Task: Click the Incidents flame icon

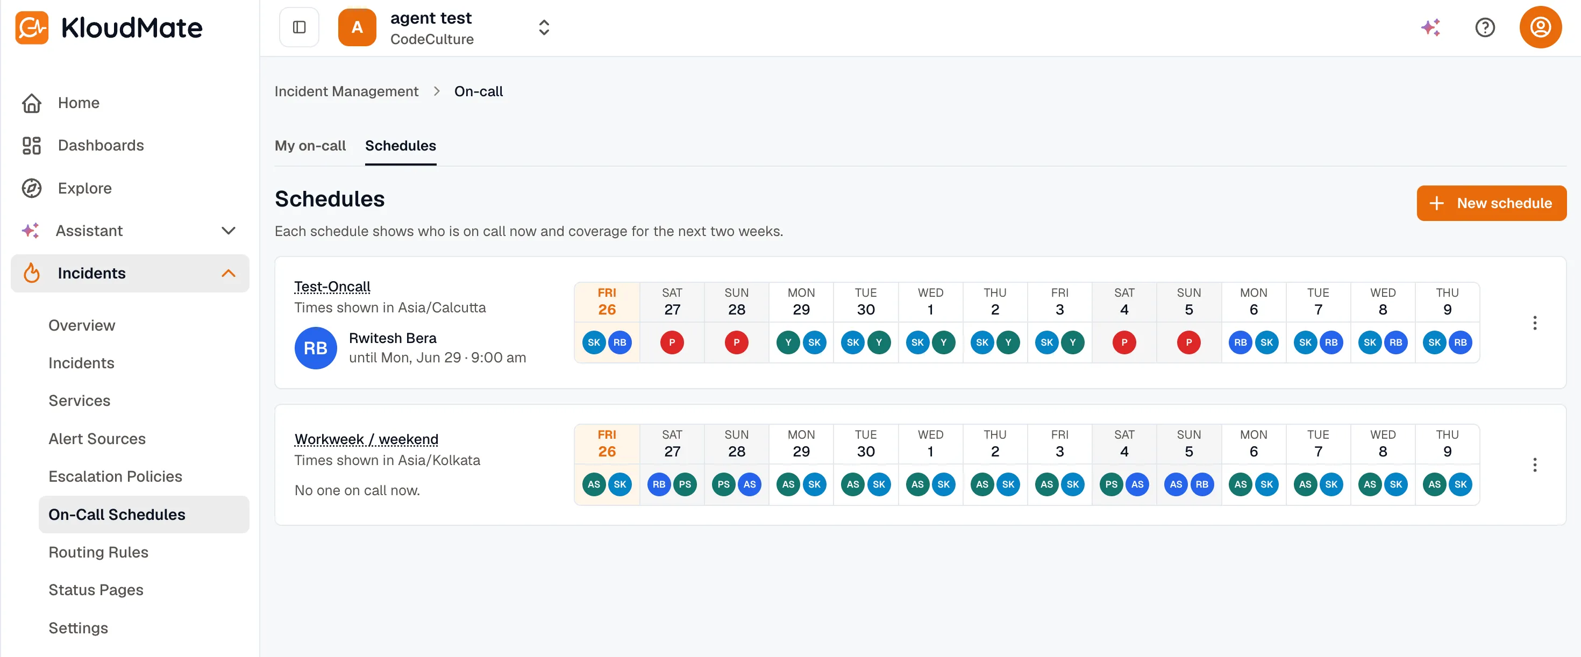Action: coord(31,273)
